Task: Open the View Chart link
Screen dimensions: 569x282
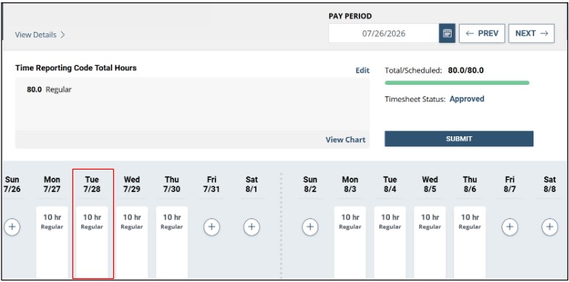Action: (x=346, y=140)
